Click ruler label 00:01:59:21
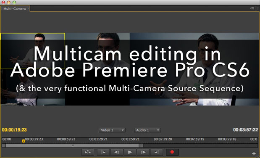The image size is (260, 158). click(x=131, y=139)
